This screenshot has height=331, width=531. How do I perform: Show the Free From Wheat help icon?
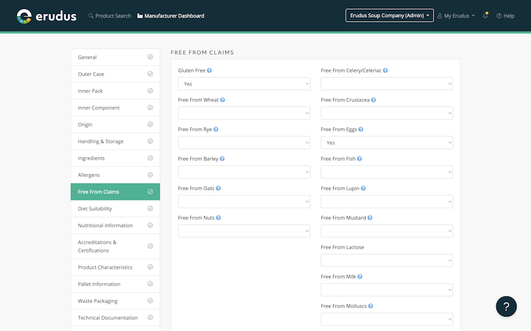click(222, 100)
